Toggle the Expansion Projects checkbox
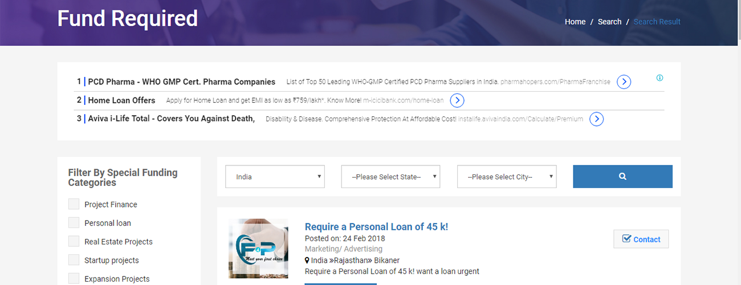The image size is (741, 285). 74,279
